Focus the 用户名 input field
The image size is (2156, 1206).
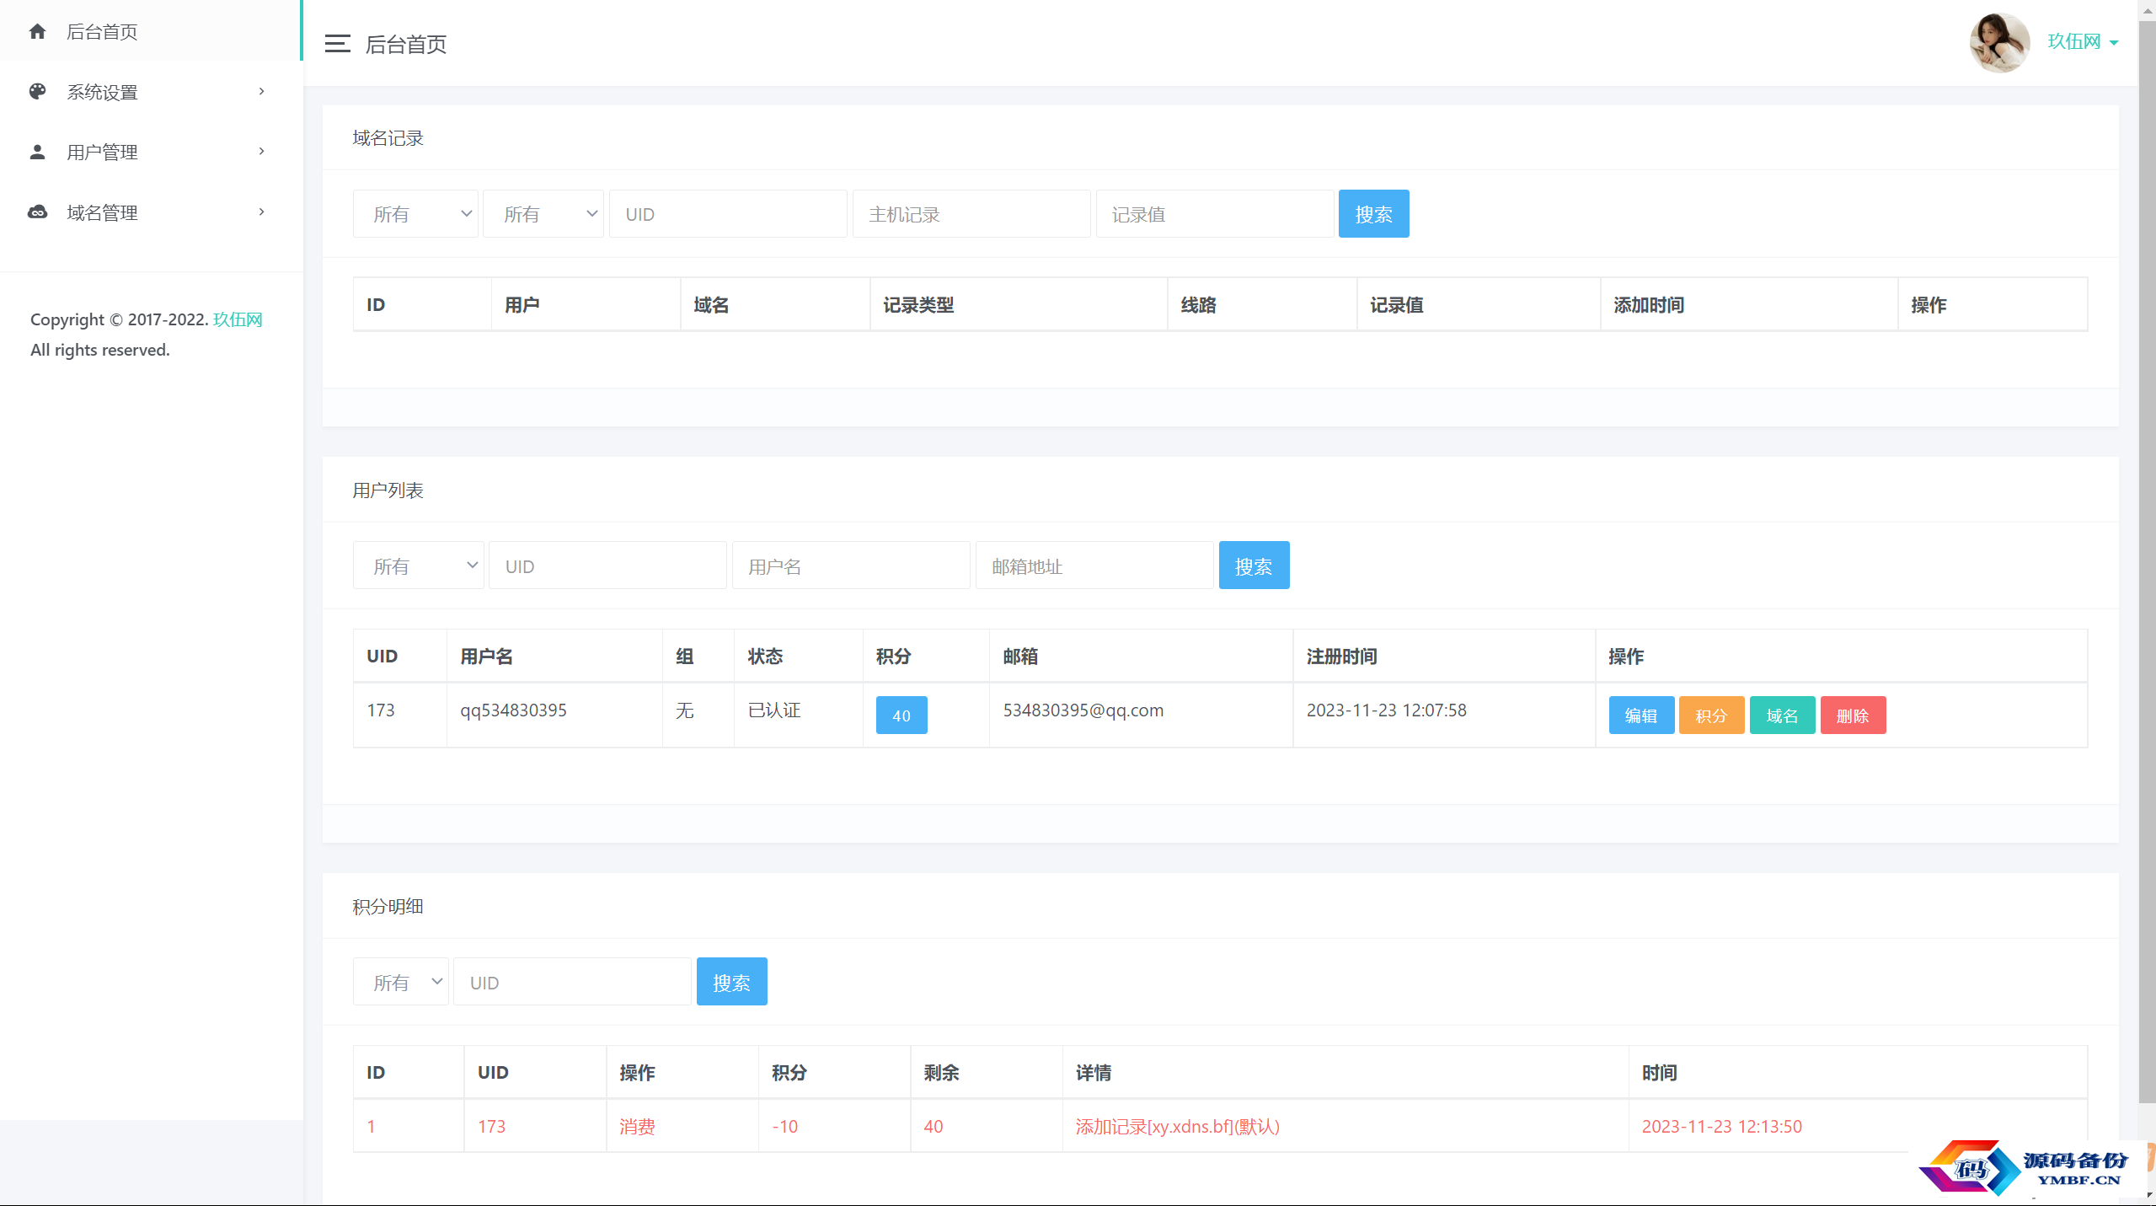pos(851,565)
